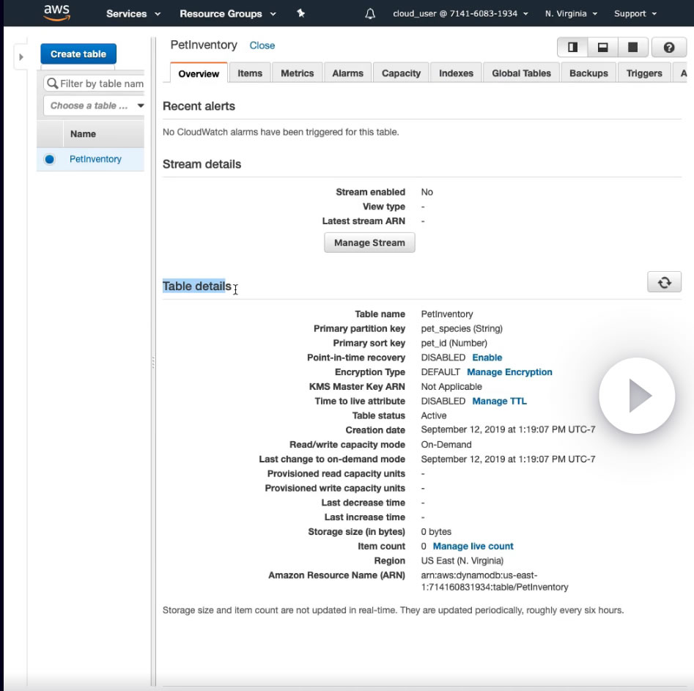Click the pet_id (Number) value
This screenshot has width=694, height=691.
point(454,344)
